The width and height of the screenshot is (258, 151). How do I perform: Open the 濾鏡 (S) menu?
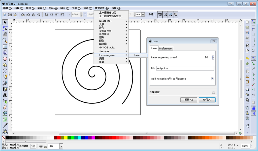87,8
